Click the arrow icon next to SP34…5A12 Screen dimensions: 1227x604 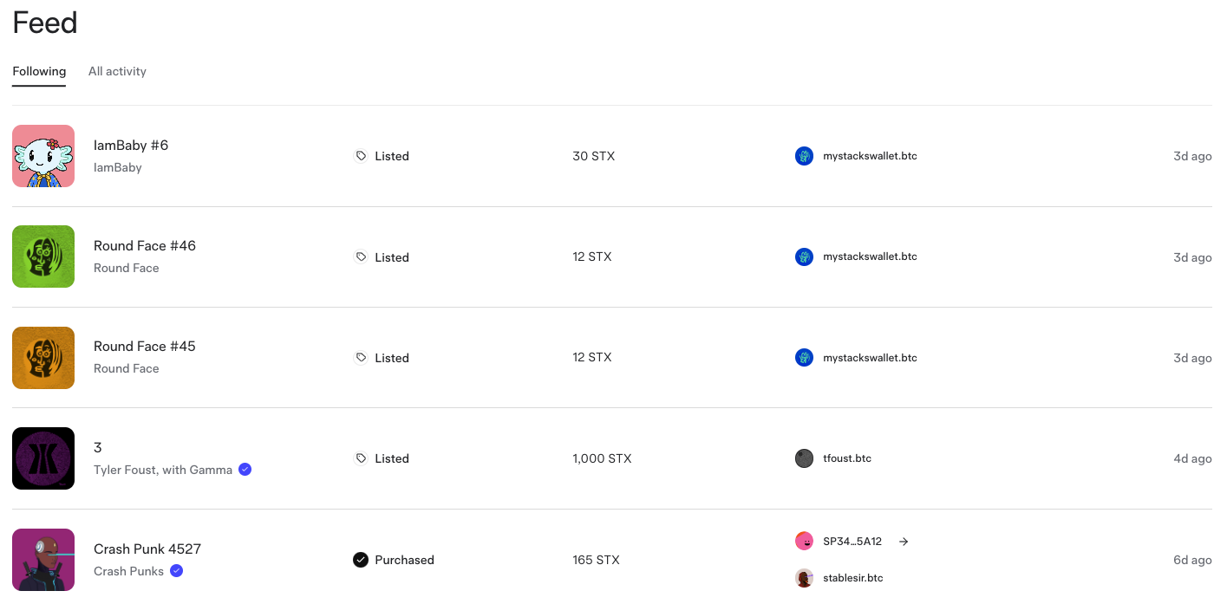pos(904,542)
